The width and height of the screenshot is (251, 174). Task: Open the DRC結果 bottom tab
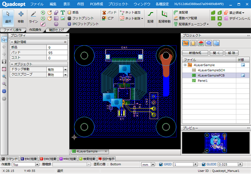coord(48,159)
